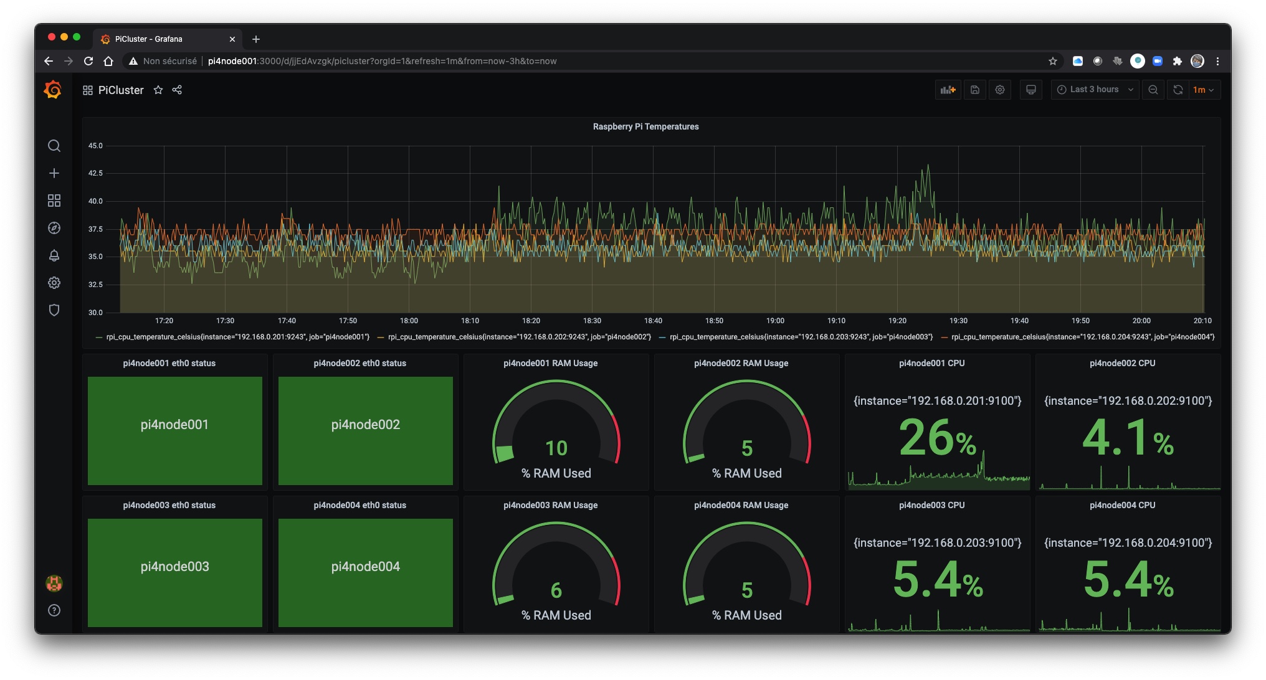Open the Grafana search icon in sidebar
This screenshot has height=680, width=1266.
54,146
